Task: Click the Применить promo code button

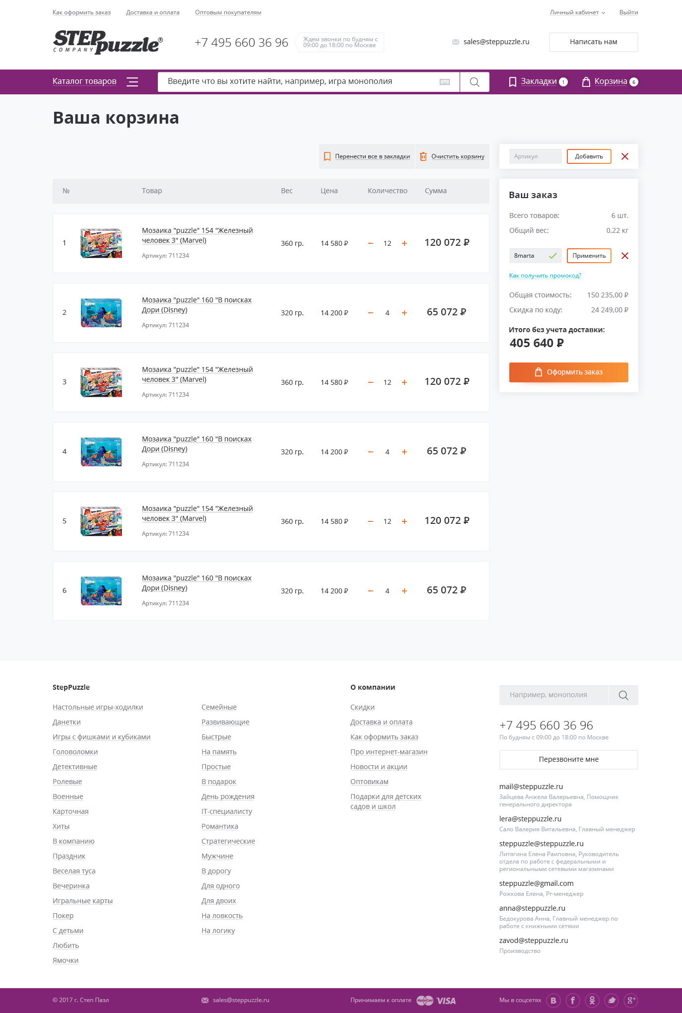Action: (x=589, y=256)
